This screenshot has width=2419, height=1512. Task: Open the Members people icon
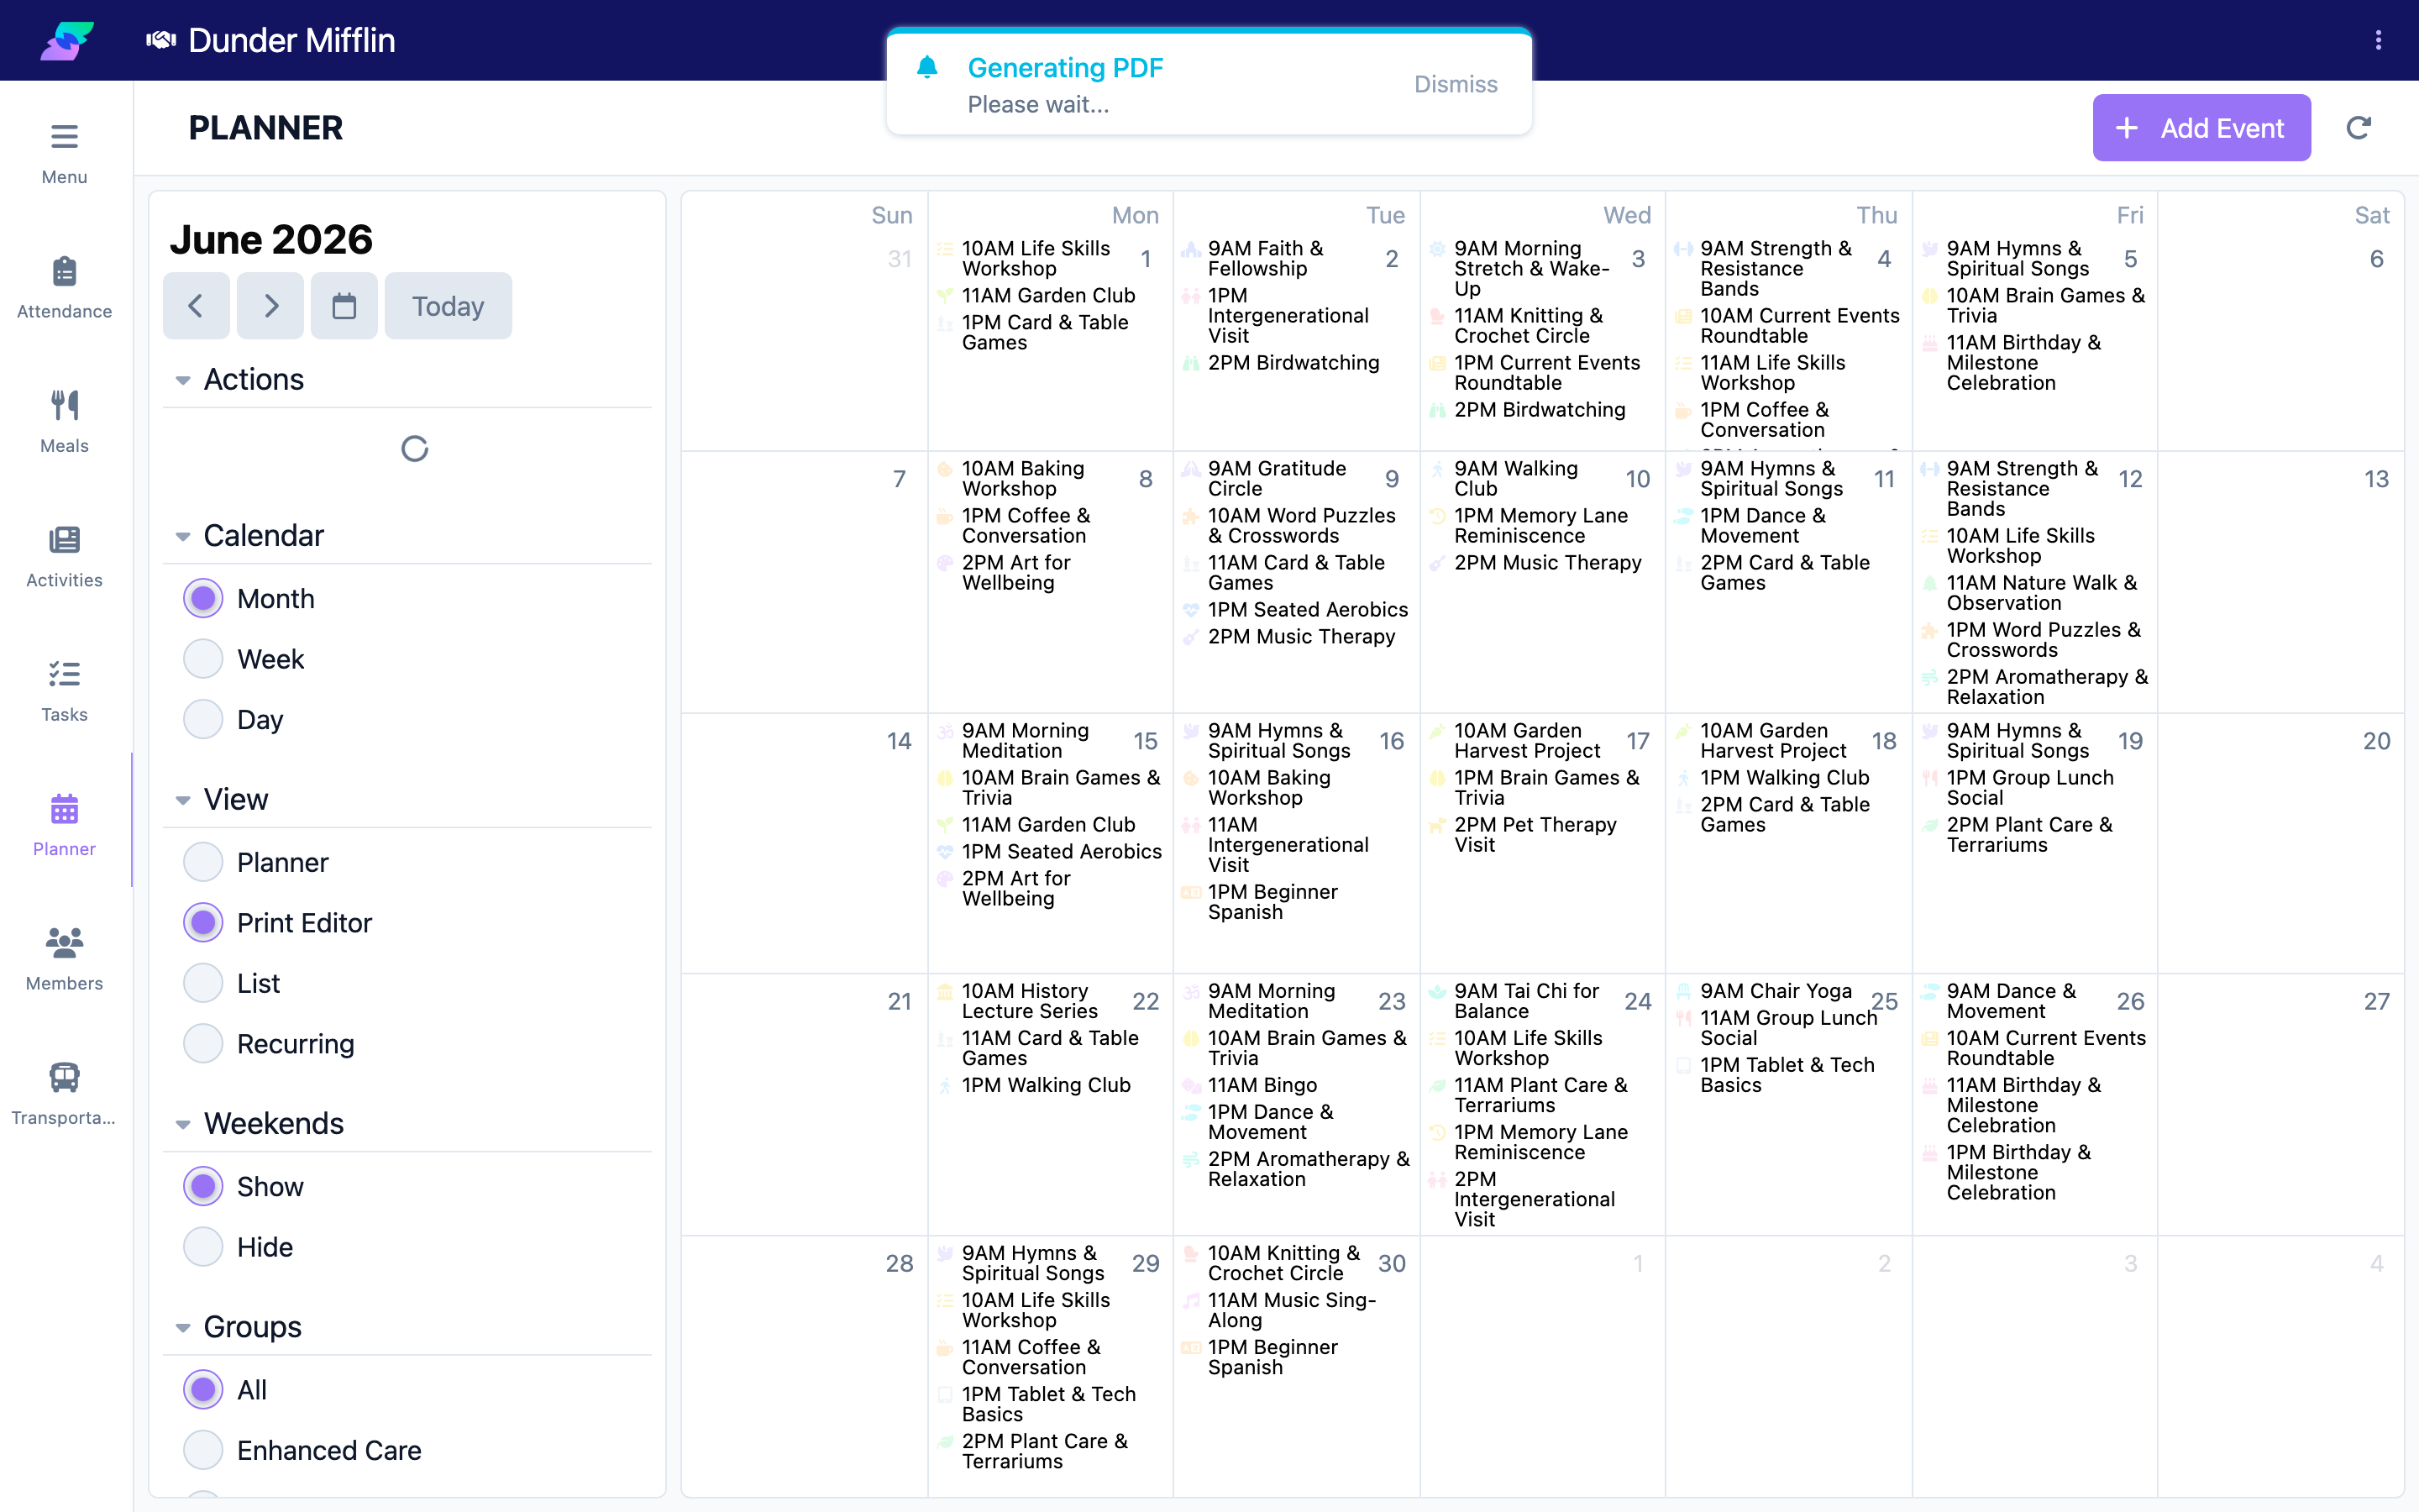coord(64,942)
